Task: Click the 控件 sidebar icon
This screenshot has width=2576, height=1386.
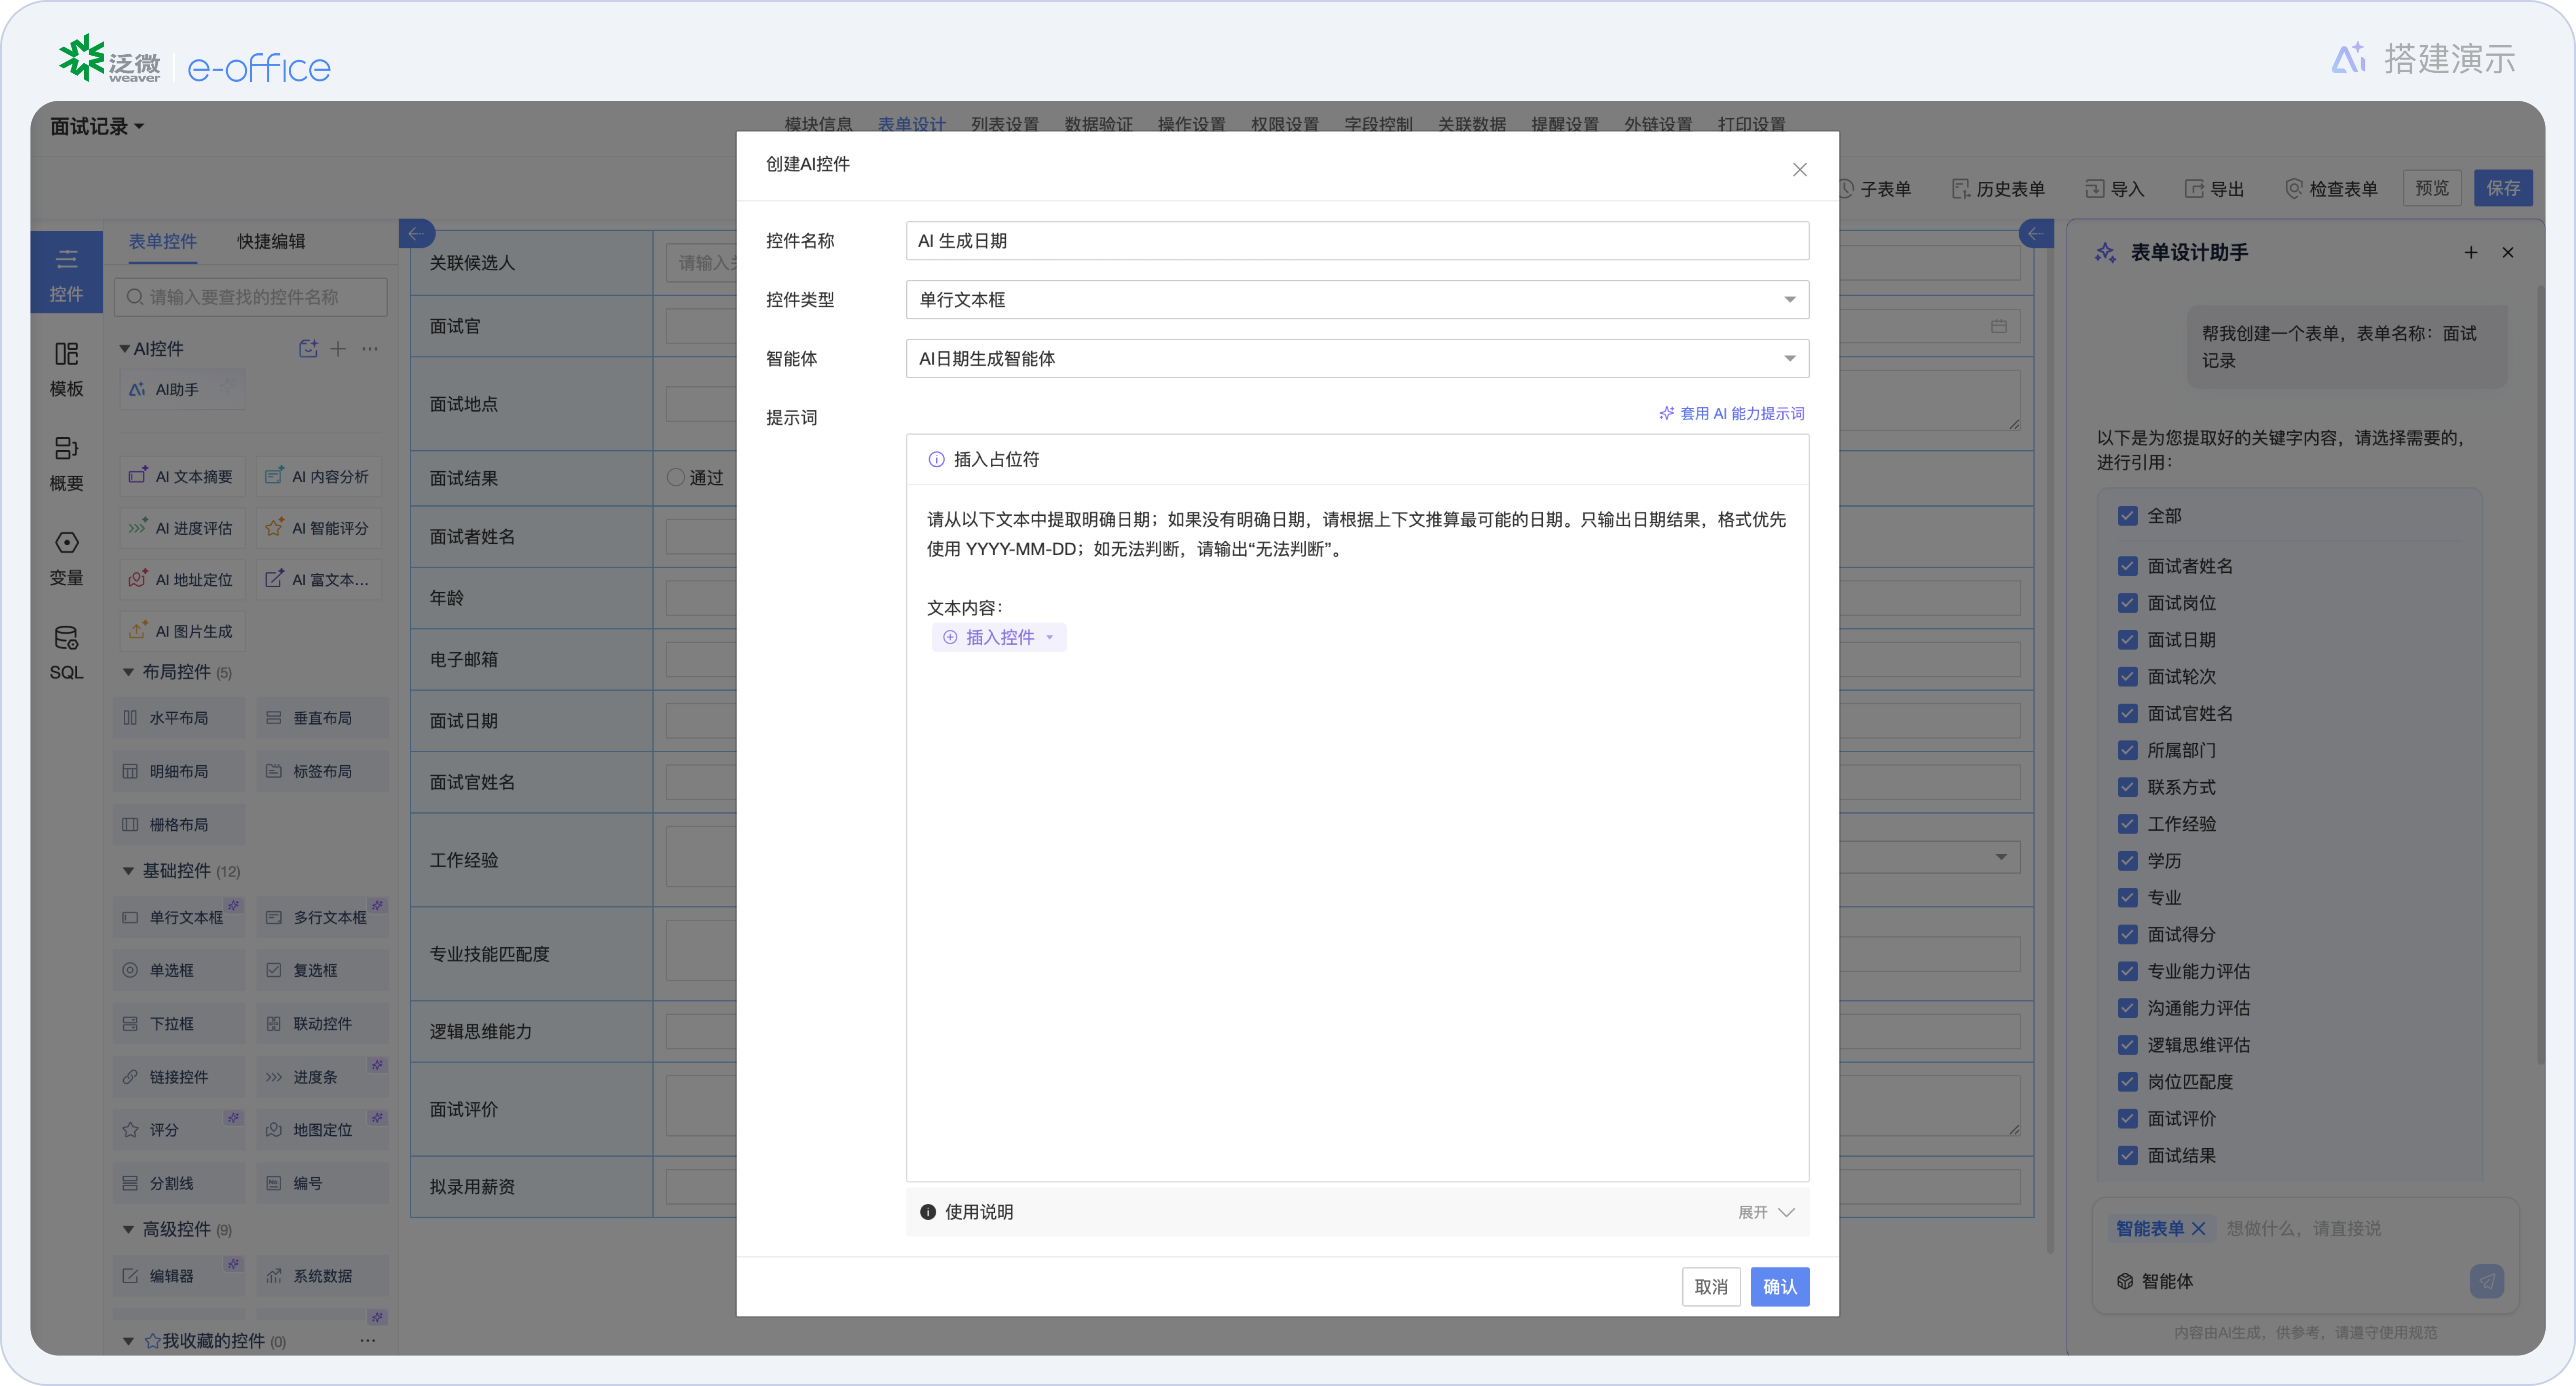Action: click(x=66, y=274)
